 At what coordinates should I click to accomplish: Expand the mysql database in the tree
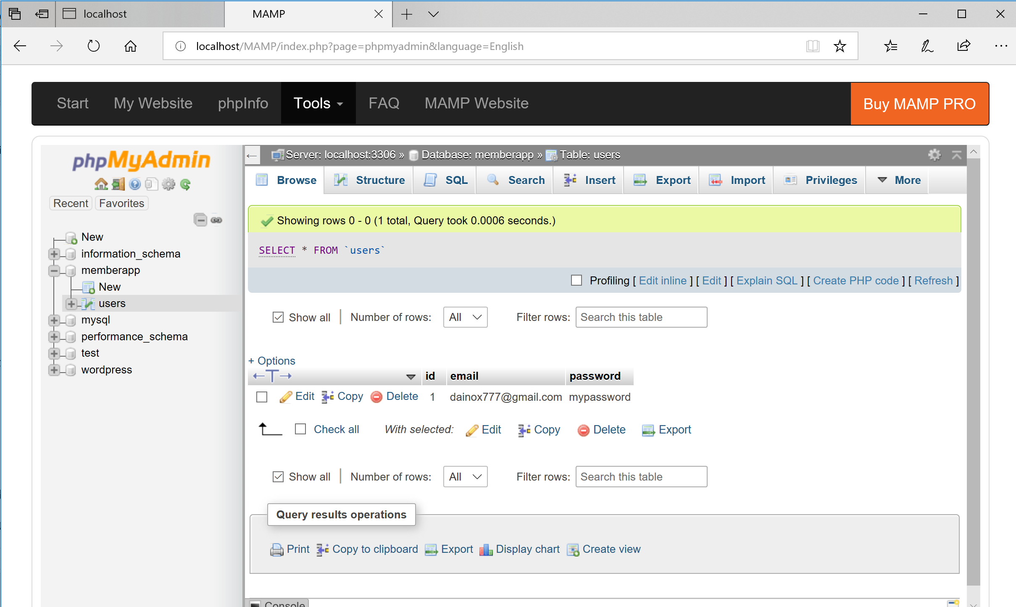point(54,320)
